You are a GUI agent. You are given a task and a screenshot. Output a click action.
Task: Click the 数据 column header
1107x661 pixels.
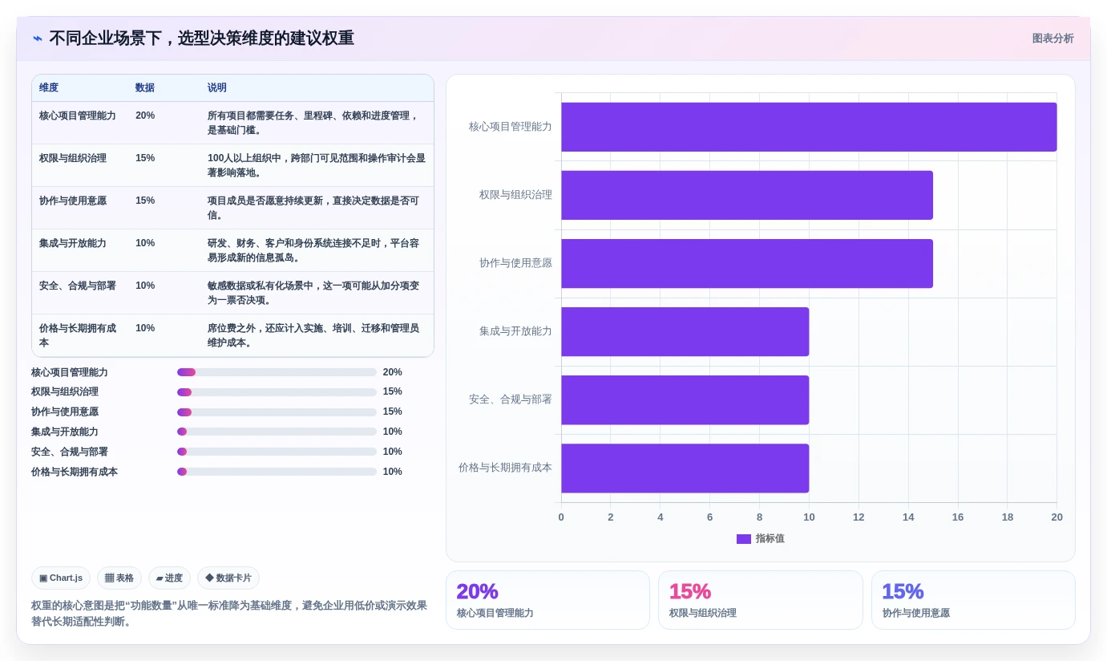tap(145, 87)
